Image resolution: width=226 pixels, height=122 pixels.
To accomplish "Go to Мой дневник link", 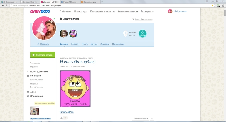I will [x=180, y=11].
